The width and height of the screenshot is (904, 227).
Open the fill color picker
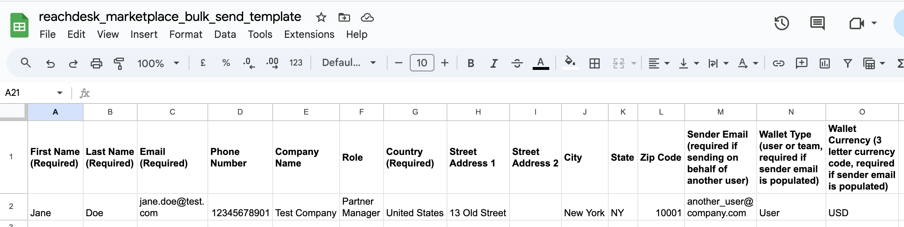click(570, 63)
